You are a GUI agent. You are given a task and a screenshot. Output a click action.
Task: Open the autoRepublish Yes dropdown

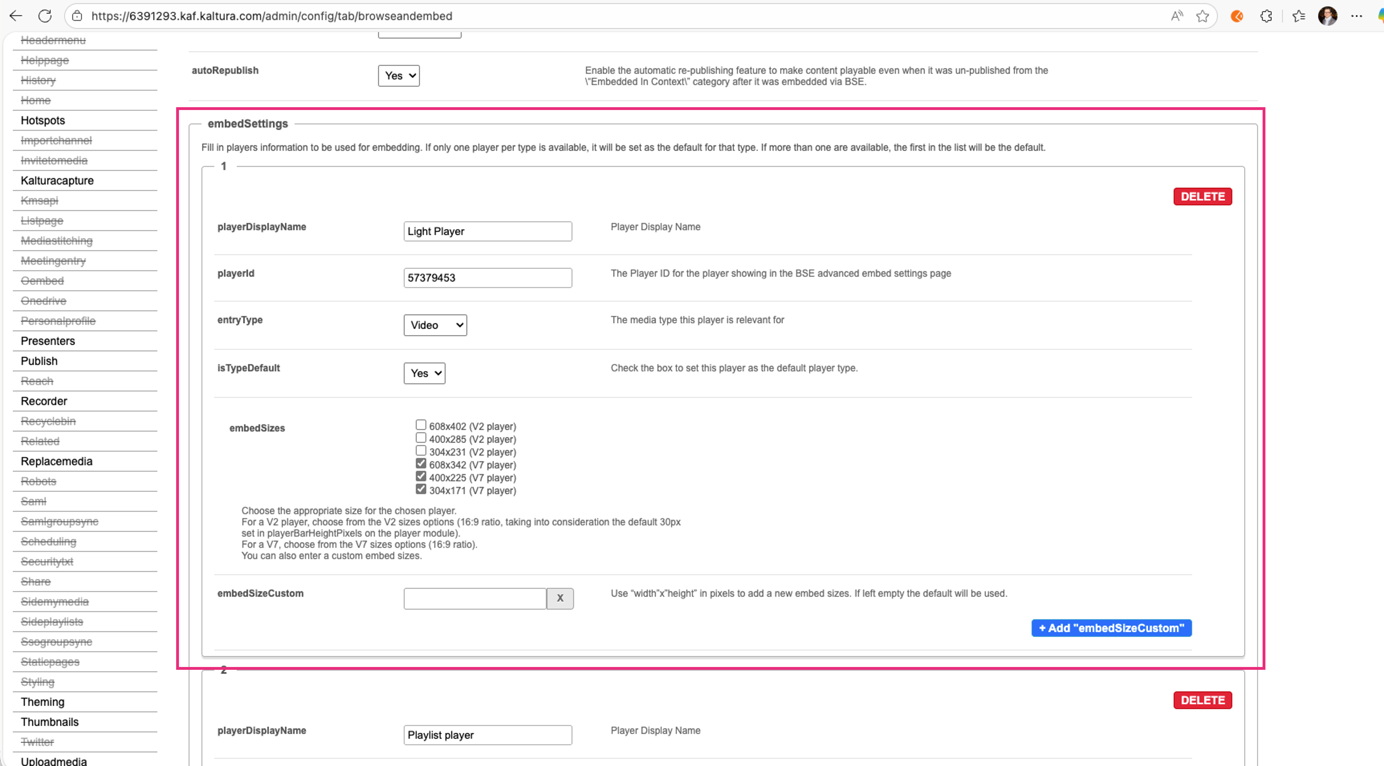coord(399,76)
